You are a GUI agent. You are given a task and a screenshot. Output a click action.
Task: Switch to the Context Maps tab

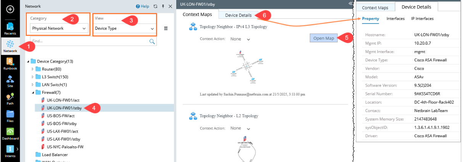click(x=197, y=14)
